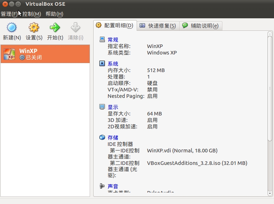Click the 存储 section disk icon
The height and width of the screenshot is (204, 274).
point(102,137)
